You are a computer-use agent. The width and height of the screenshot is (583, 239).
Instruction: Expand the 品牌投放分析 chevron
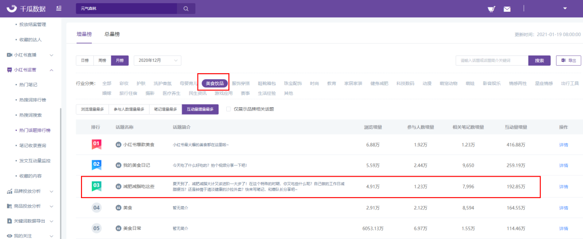pos(52,191)
